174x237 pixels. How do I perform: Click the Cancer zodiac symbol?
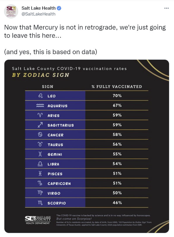(x=40, y=135)
